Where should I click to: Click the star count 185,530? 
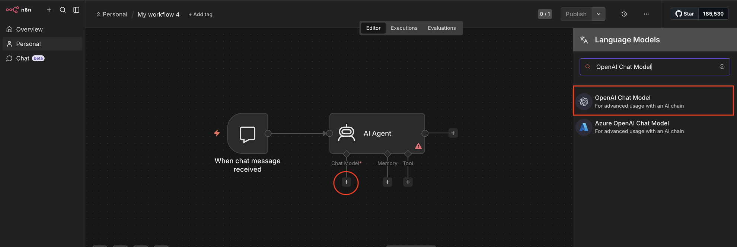coord(713,14)
